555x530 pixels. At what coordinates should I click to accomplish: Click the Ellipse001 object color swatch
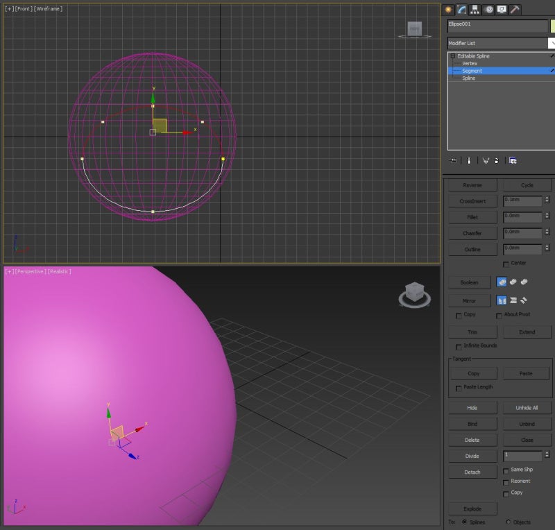[550, 25]
